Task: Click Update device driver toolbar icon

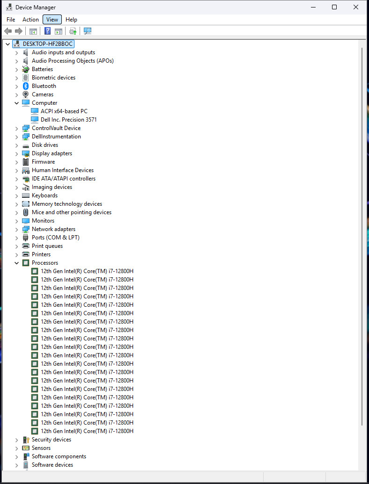Action: [73, 31]
